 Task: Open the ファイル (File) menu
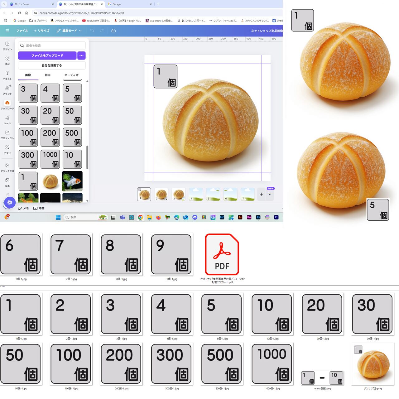(22, 31)
